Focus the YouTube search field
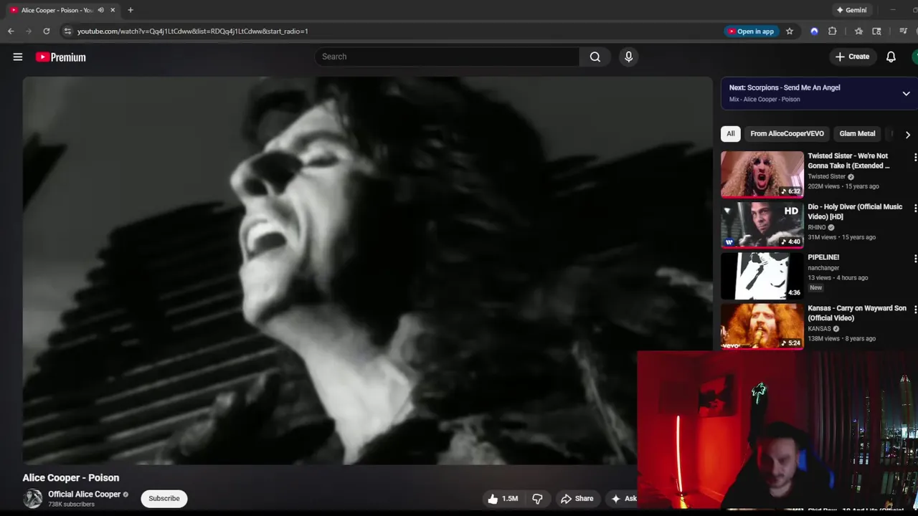This screenshot has width=918, height=516. point(447,57)
